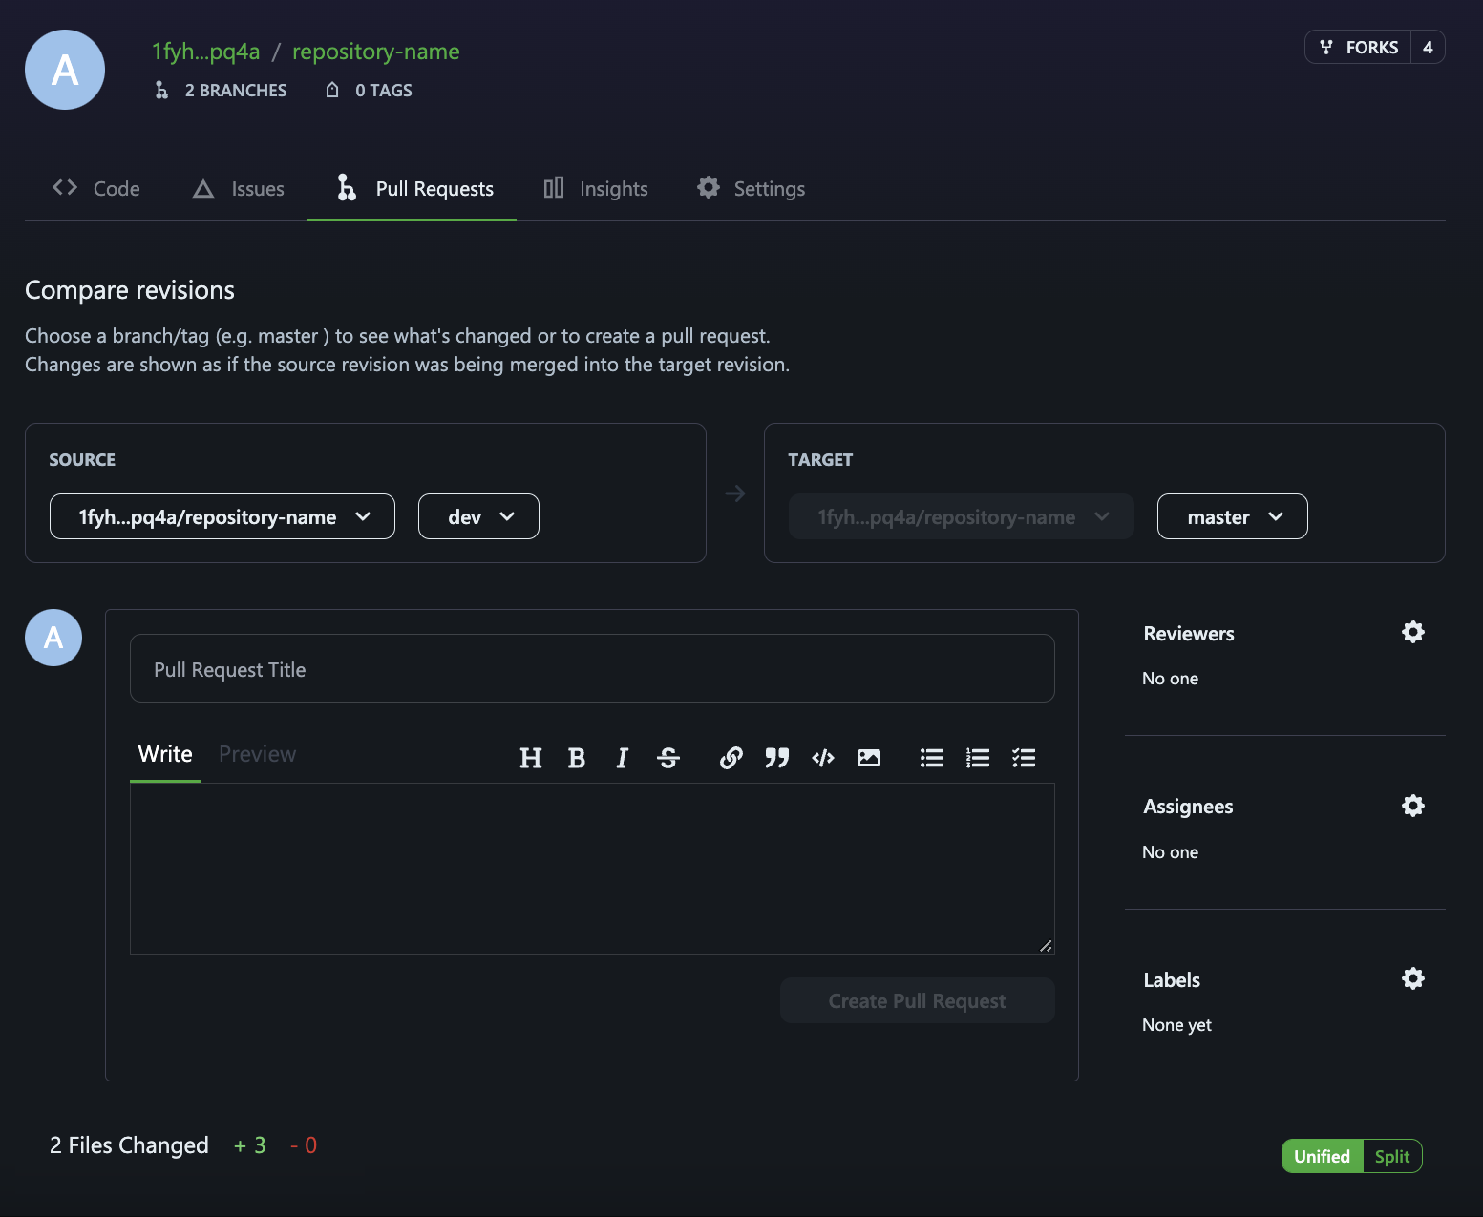
Task: Apply bold formatting in editor toolbar
Action: pyautogui.click(x=577, y=758)
